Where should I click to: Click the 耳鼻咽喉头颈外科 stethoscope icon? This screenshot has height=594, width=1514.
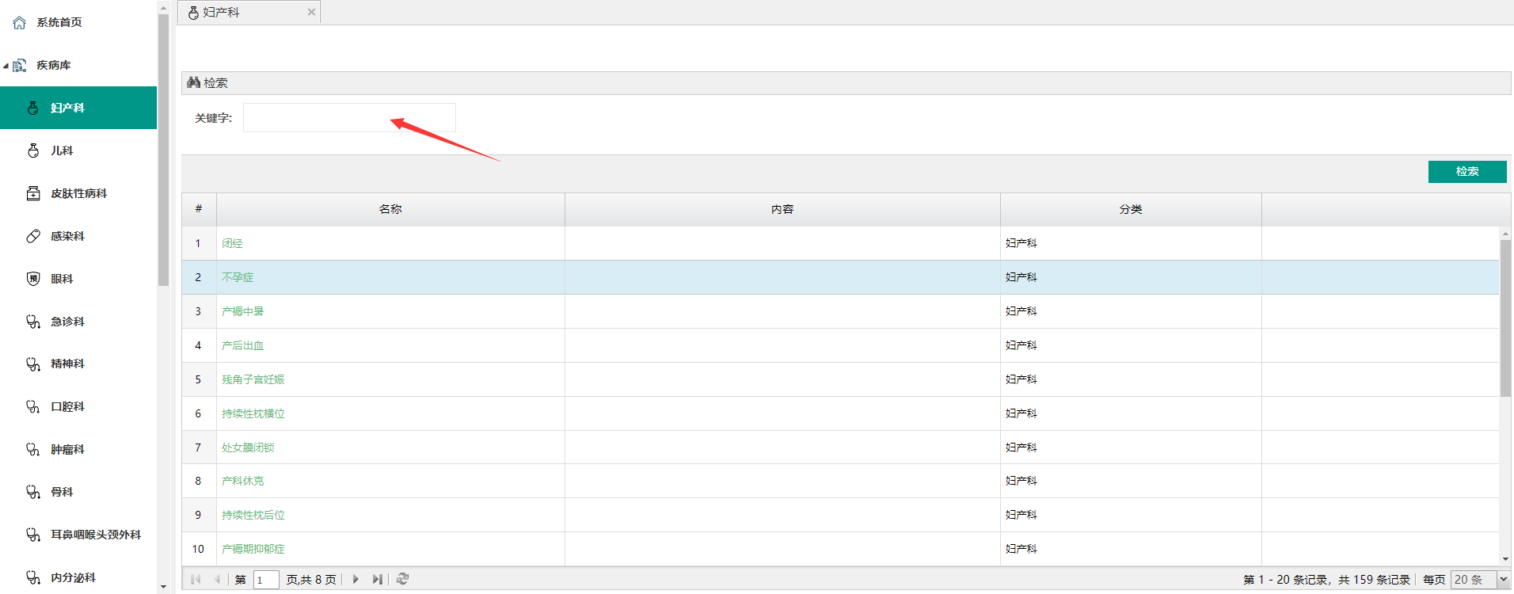click(x=33, y=535)
